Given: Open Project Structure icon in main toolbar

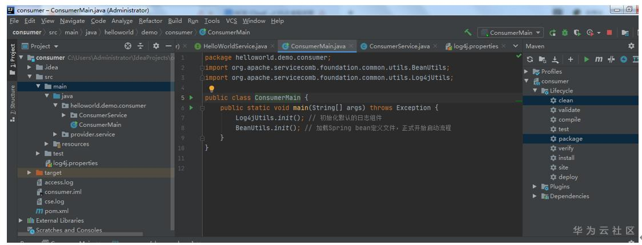Looking at the screenshot, I should [625, 33].
